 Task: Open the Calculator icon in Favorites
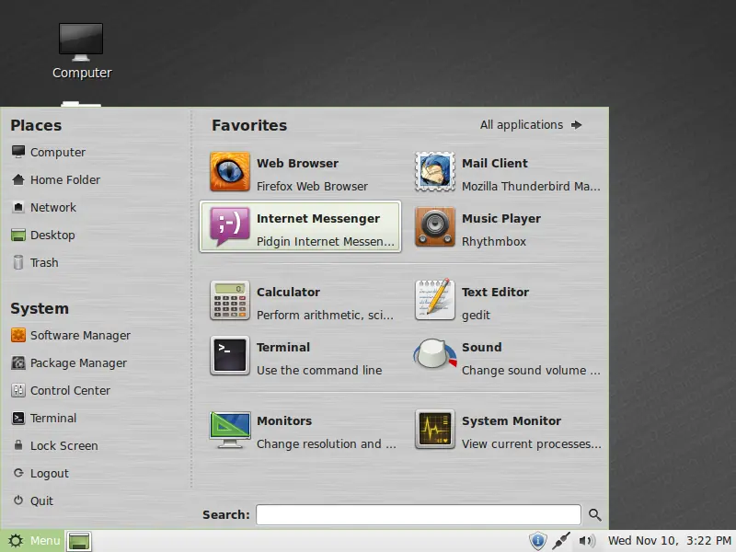[230, 301]
